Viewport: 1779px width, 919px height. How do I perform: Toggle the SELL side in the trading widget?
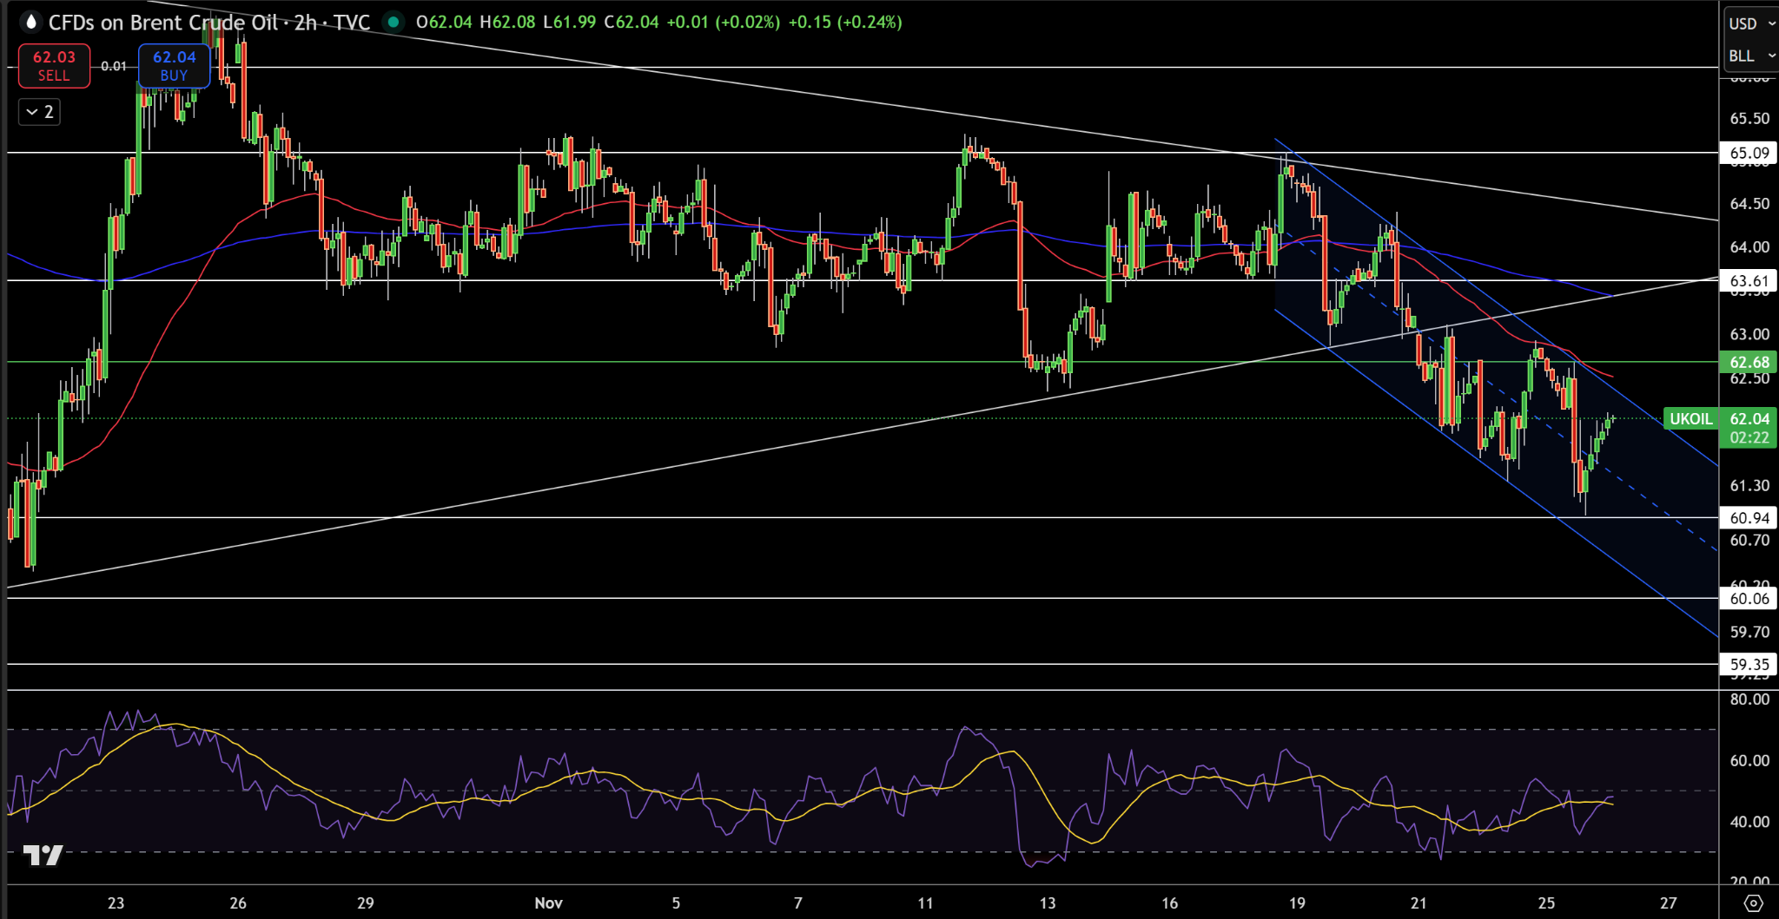click(54, 65)
